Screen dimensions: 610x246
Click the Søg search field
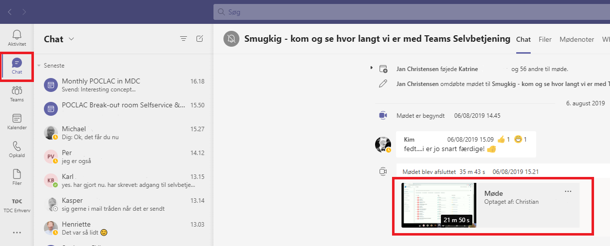click(x=411, y=11)
